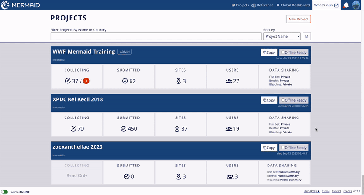364x195 pixels.
Task: View submitted records for XPDC Kei Kecil 2018
Action: point(129,128)
